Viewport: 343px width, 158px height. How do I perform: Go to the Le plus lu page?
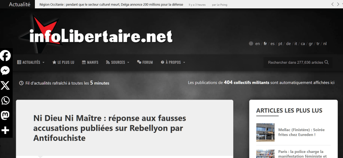(63, 62)
